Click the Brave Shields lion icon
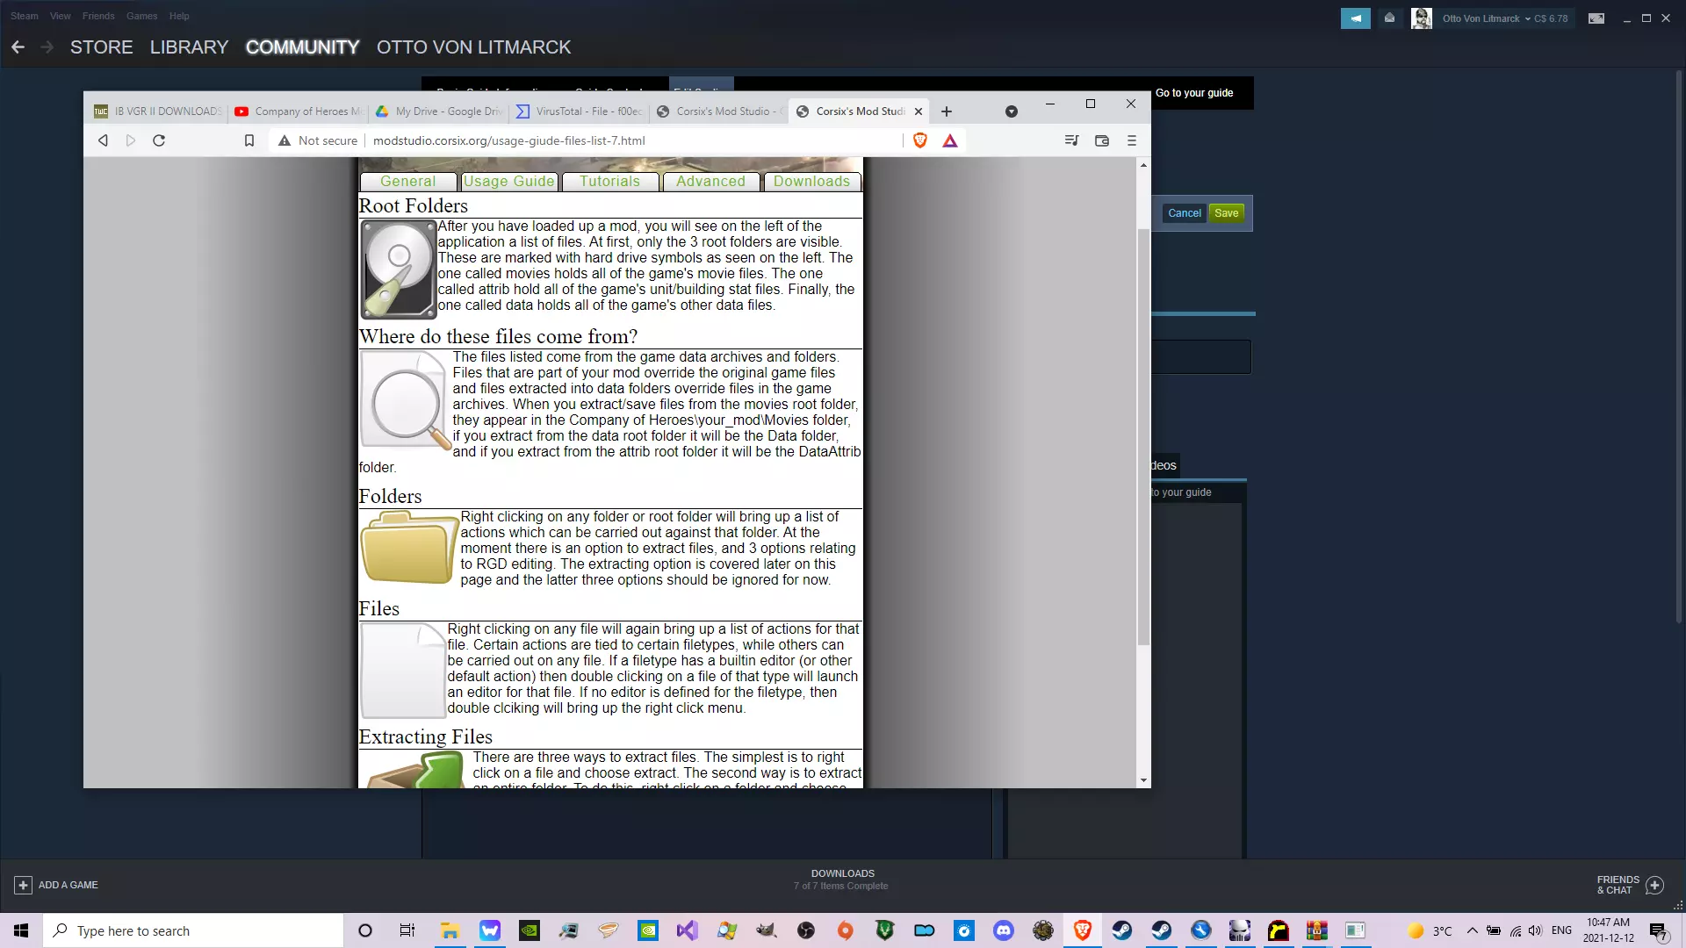Image resolution: width=1686 pixels, height=948 pixels. 919,140
